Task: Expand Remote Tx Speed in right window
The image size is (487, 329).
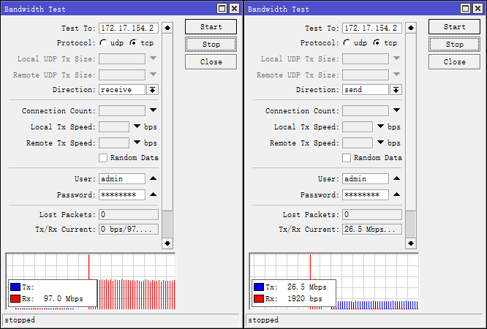Action: click(x=380, y=143)
